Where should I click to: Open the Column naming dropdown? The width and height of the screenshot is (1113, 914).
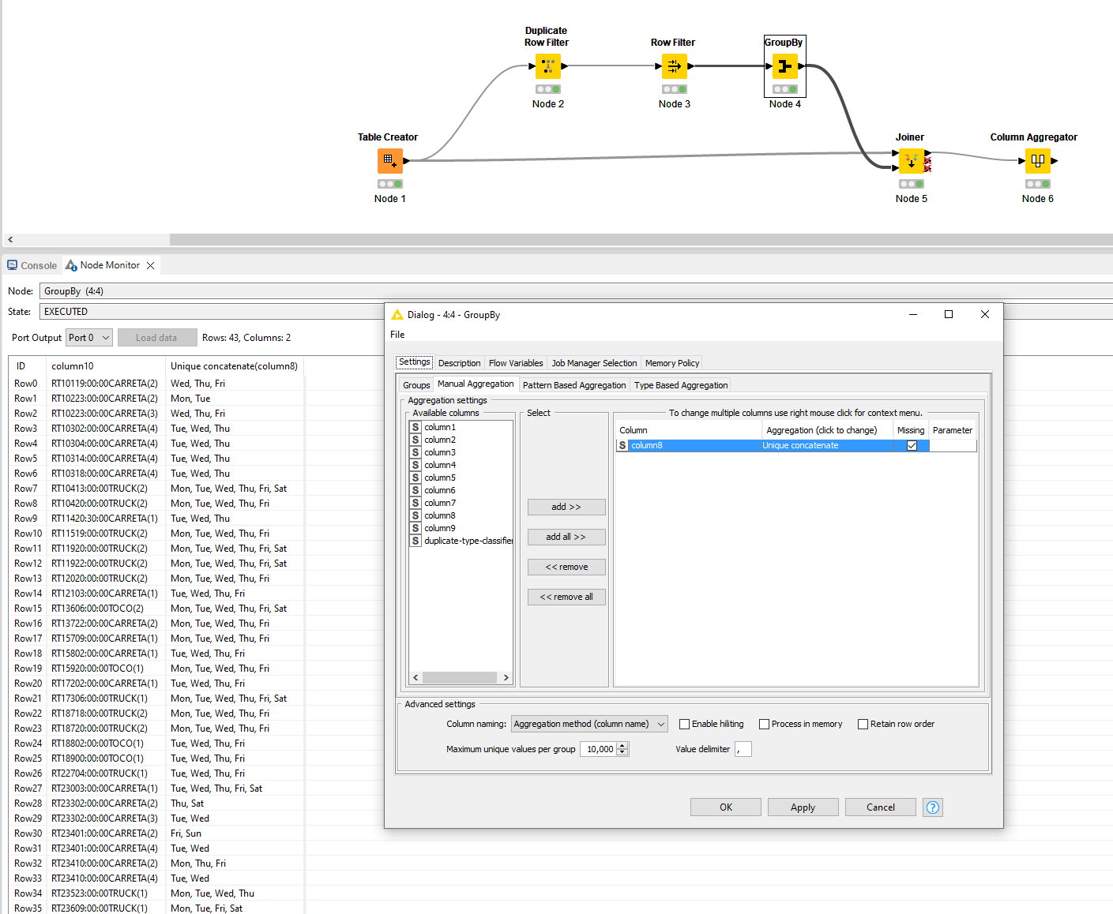click(589, 724)
